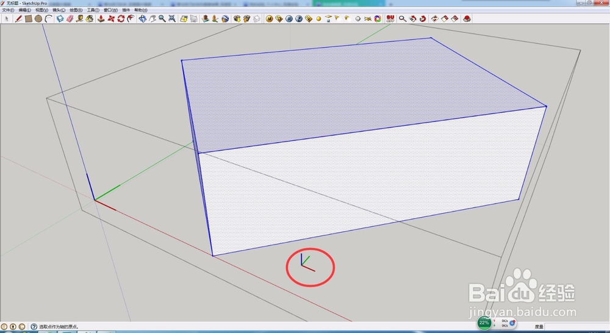The image size is (610, 333).
Task: Click the red alarm light plugin icon
Action: (467, 19)
